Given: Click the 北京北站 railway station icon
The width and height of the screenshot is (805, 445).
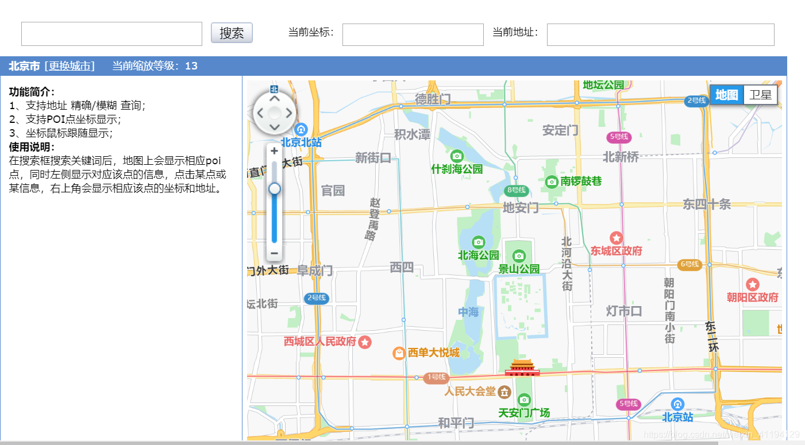Looking at the screenshot, I should [301, 129].
